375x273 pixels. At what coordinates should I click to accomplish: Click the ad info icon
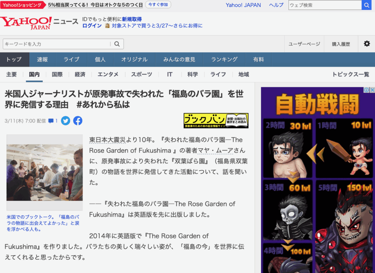tap(366, 90)
